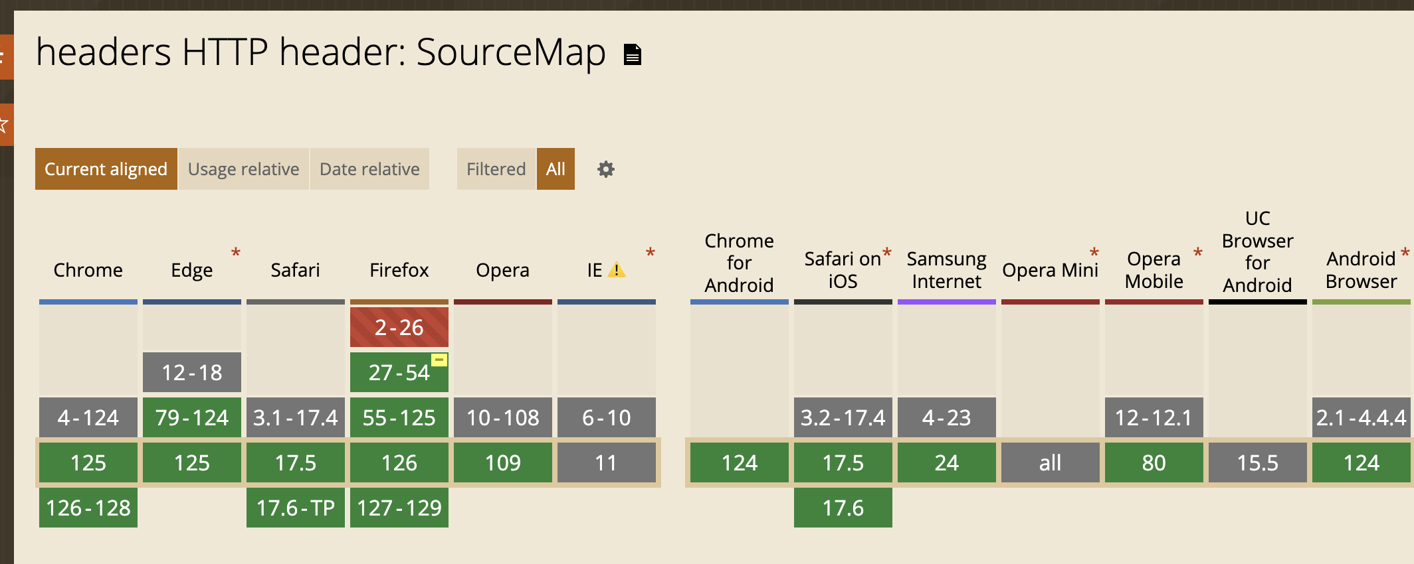Select Firefox 55-125 cell
The height and width of the screenshot is (564, 1414).
coord(399,417)
